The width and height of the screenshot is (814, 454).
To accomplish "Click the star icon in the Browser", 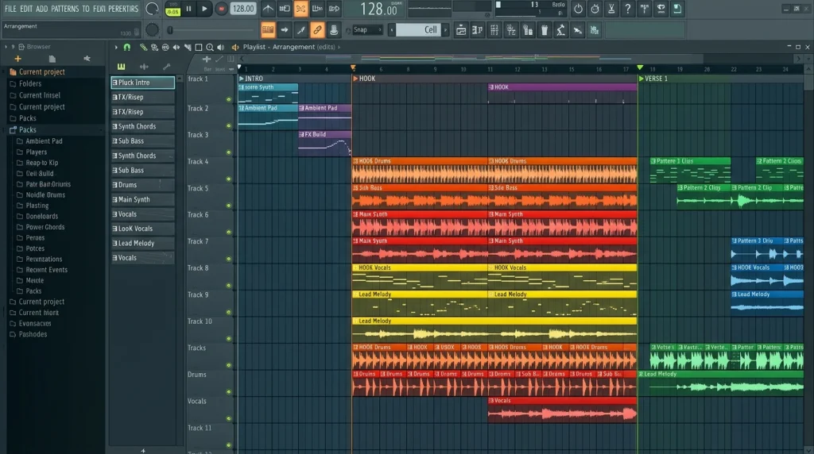I will click(87, 59).
